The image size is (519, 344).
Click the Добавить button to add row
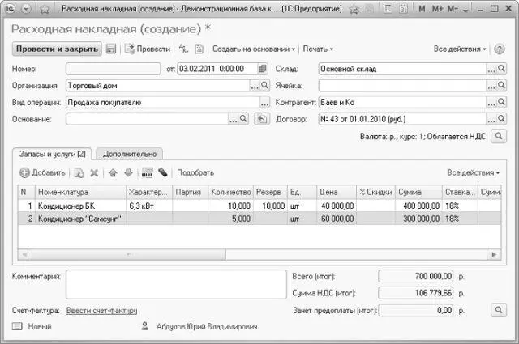pyautogui.click(x=42, y=172)
